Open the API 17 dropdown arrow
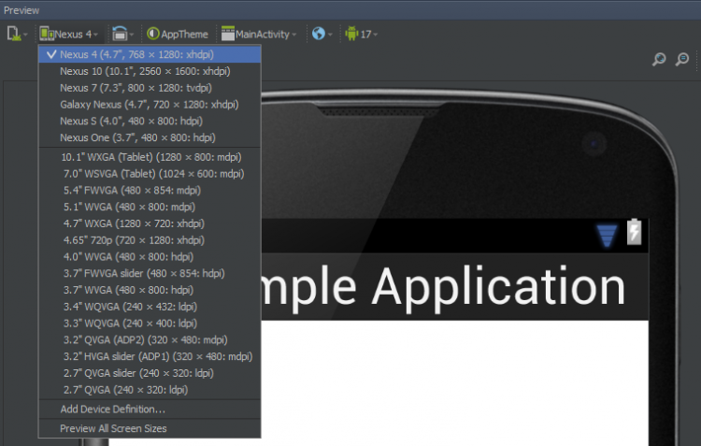 coord(375,35)
